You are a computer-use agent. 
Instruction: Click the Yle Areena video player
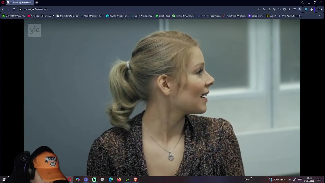162,98
